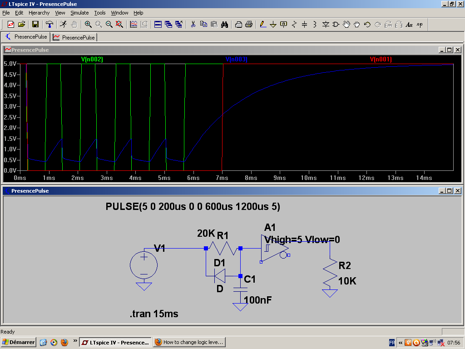The width and height of the screenshot is (465, 349).
Task: Click the greyed Paste clipboard icon
Action: coord(214,25)
